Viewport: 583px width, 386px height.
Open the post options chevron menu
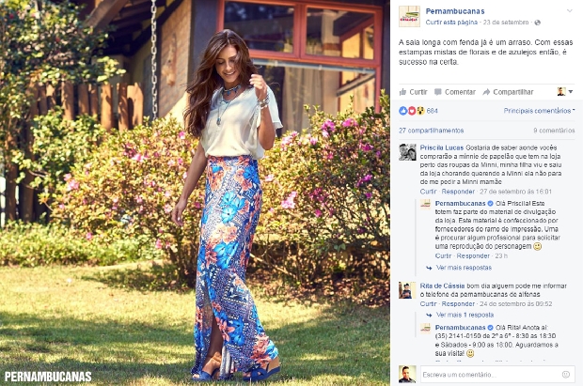570,10
